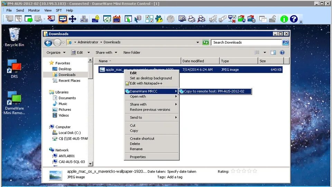Click the flaming keyboard toolbar icon
The height and width of the screenshot is (187, 332).
tap(117, 19)
